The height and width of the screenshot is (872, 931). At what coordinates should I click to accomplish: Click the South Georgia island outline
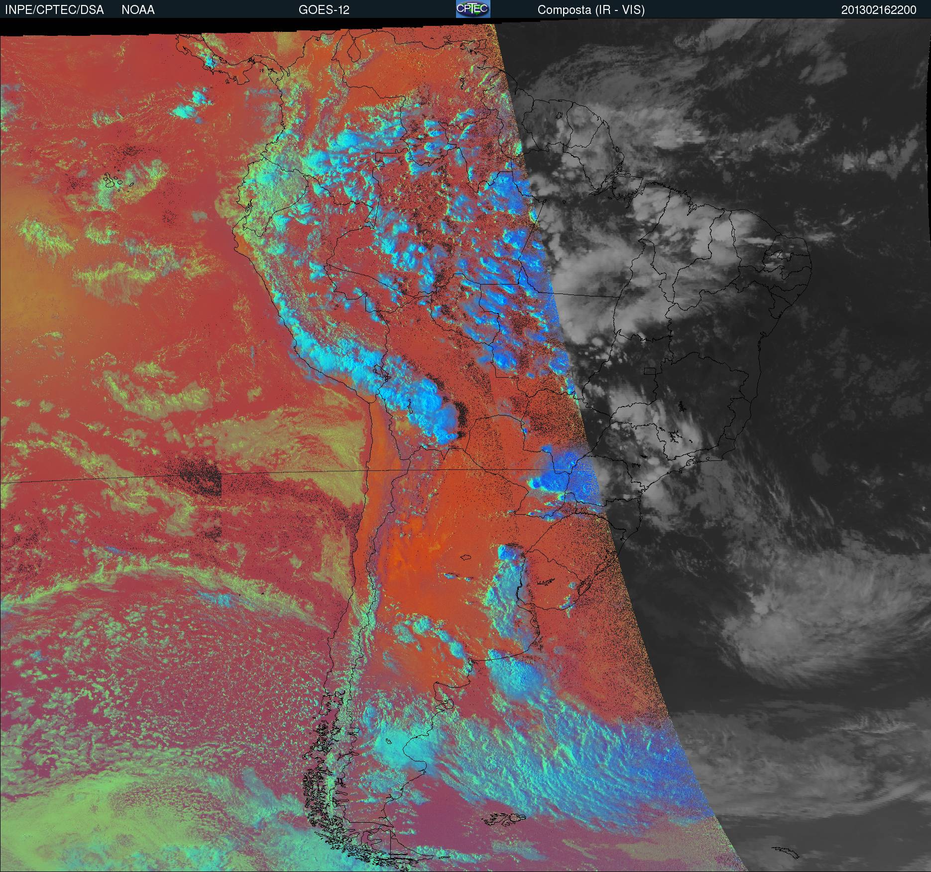785,852
